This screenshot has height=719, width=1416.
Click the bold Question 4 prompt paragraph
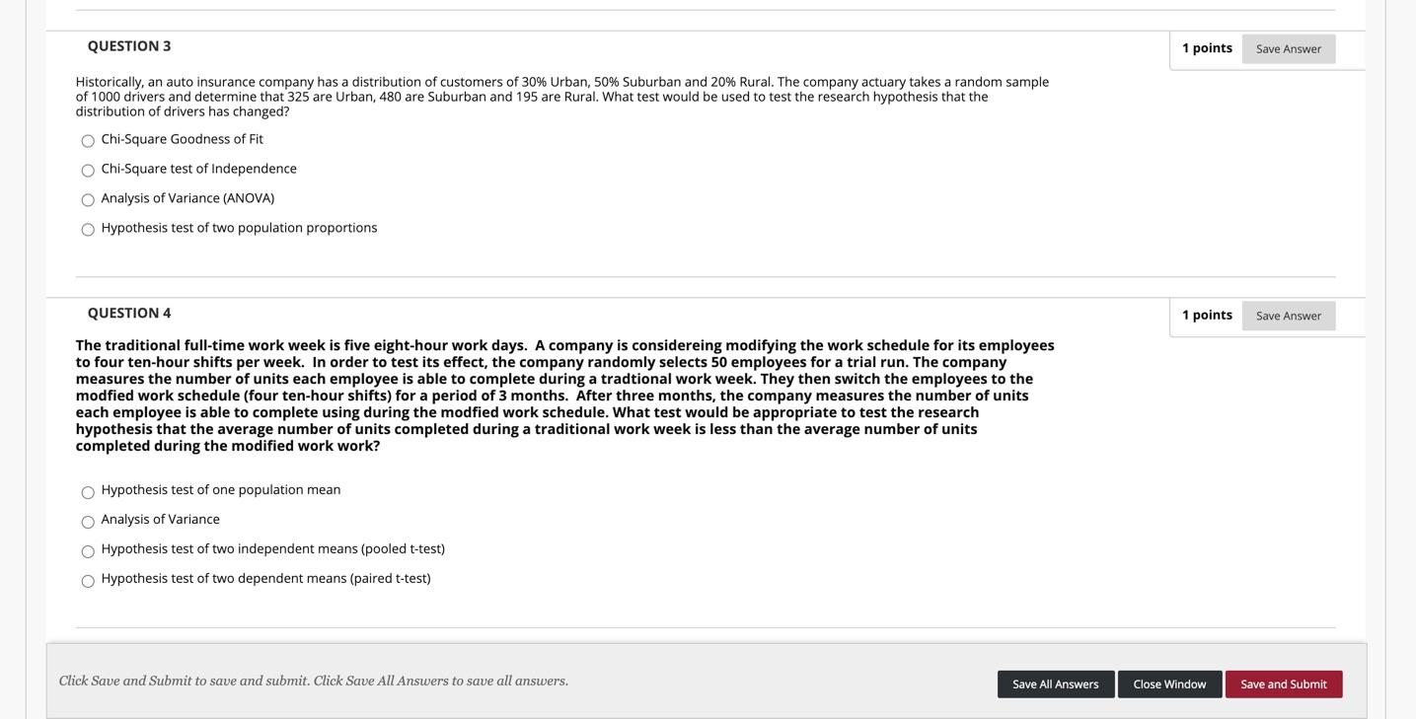point(565,395)
